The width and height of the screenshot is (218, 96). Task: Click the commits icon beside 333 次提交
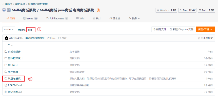[199, 38]
